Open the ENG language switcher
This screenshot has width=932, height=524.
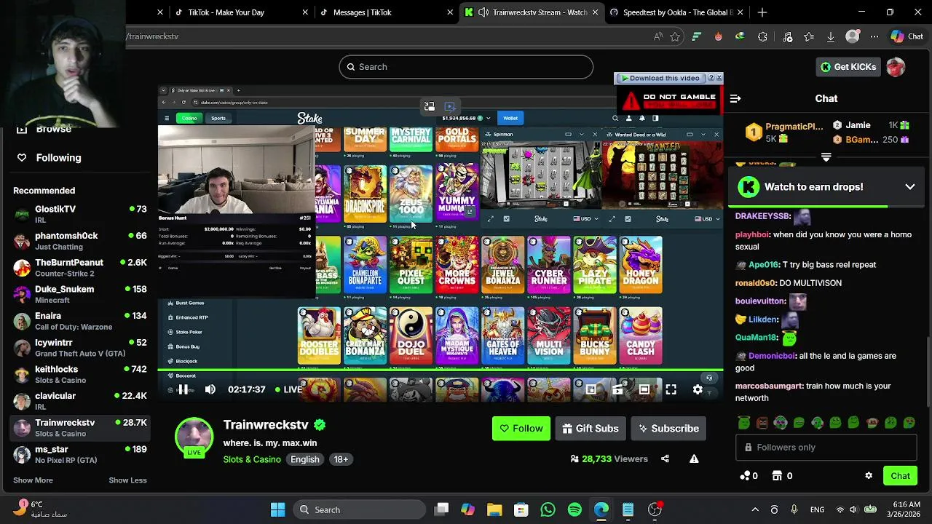[817, 510]
